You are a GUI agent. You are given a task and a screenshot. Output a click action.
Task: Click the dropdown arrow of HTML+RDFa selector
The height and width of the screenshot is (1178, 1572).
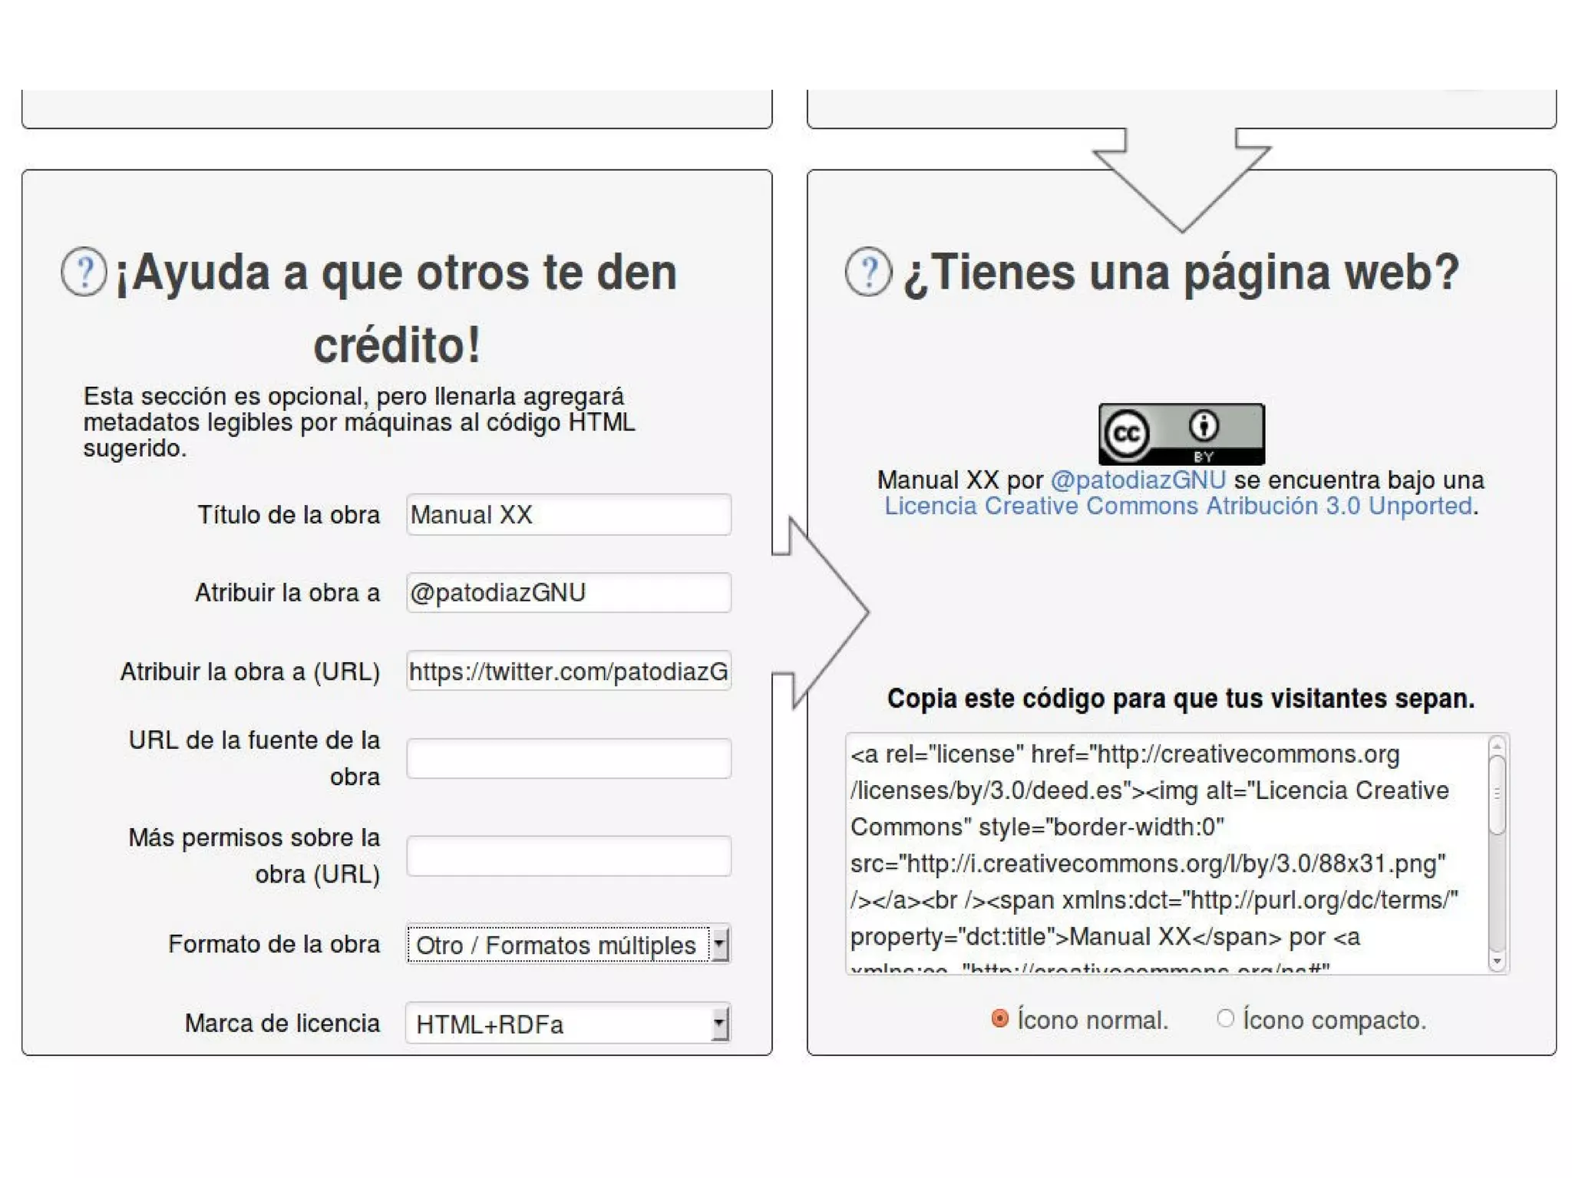click(719, 1024)
